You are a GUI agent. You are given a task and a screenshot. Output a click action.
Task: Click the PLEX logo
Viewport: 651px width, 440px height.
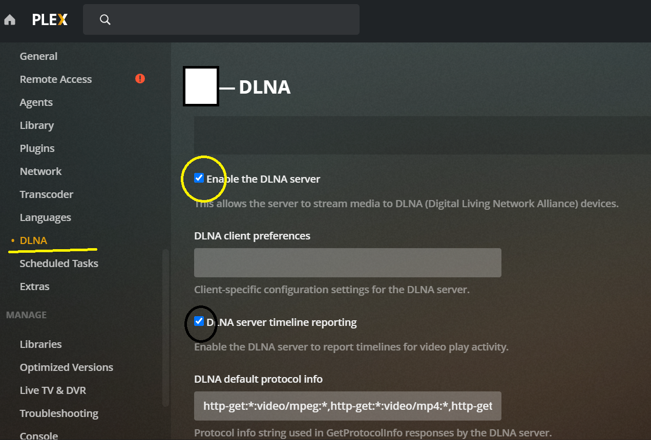50,19
